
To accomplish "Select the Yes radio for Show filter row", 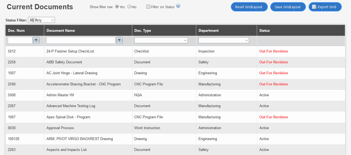I will click(x=117, y=7).
